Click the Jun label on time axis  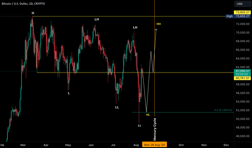coord(91,145)
